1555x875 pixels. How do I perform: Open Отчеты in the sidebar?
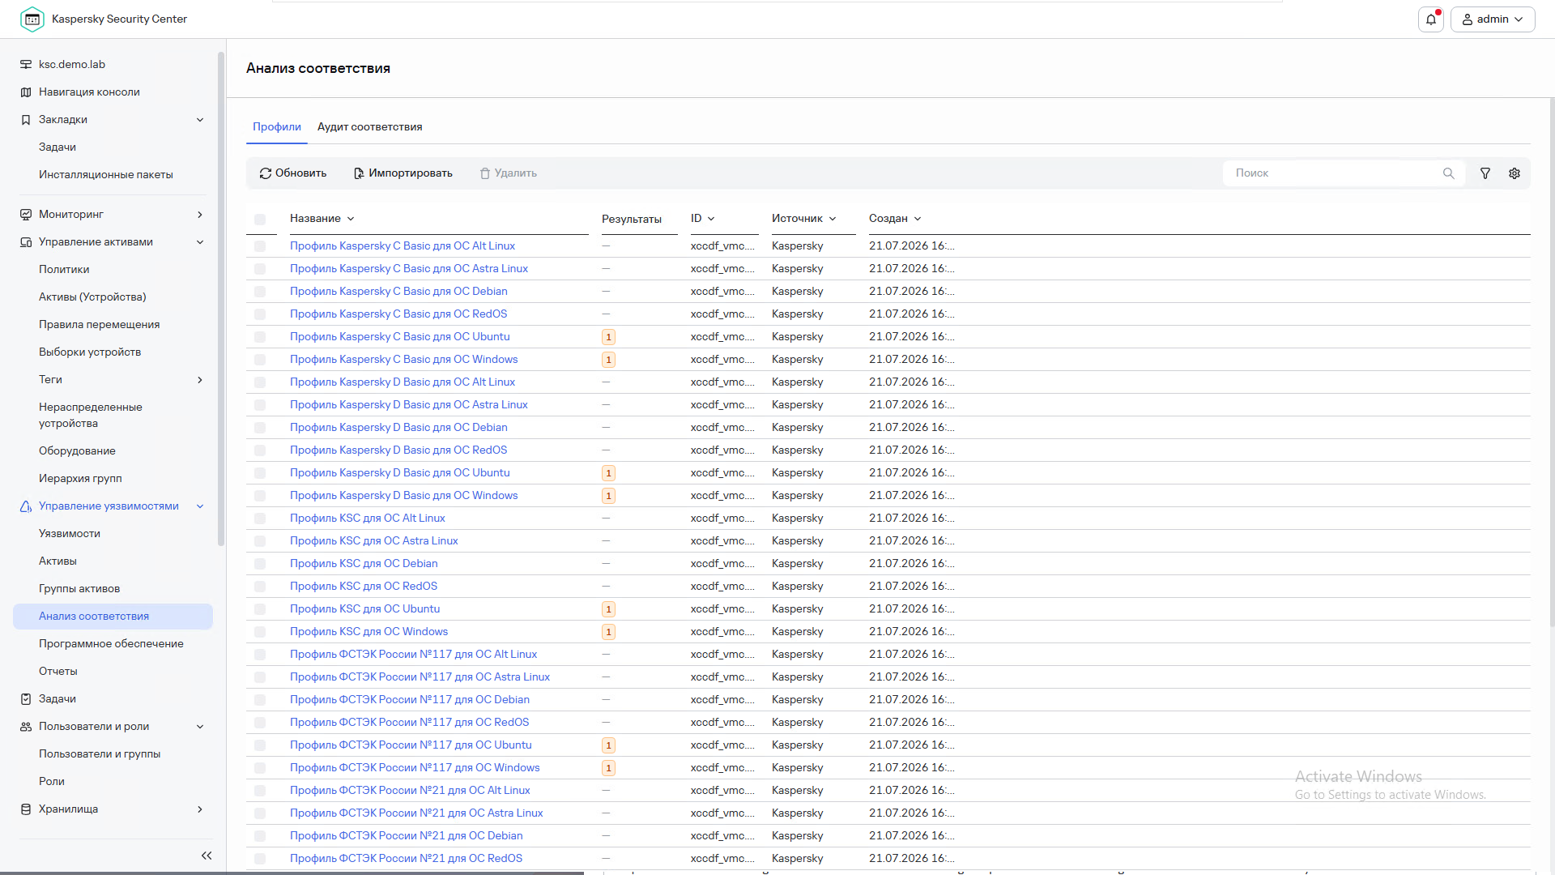[58, 672]
